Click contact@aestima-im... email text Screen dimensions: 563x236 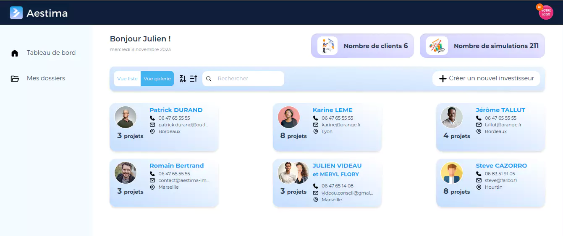click(184, 180)
